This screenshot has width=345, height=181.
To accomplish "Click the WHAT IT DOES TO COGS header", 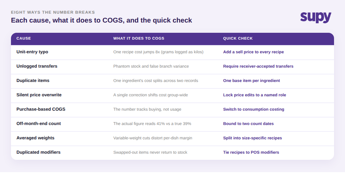I will (x=139, y=38).
